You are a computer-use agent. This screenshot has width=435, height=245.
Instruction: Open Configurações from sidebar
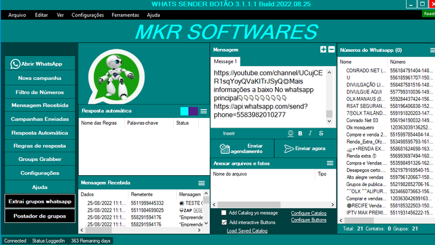click(40, 173)
